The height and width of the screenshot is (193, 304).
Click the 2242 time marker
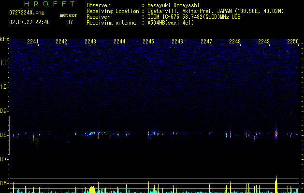point(61,41)
